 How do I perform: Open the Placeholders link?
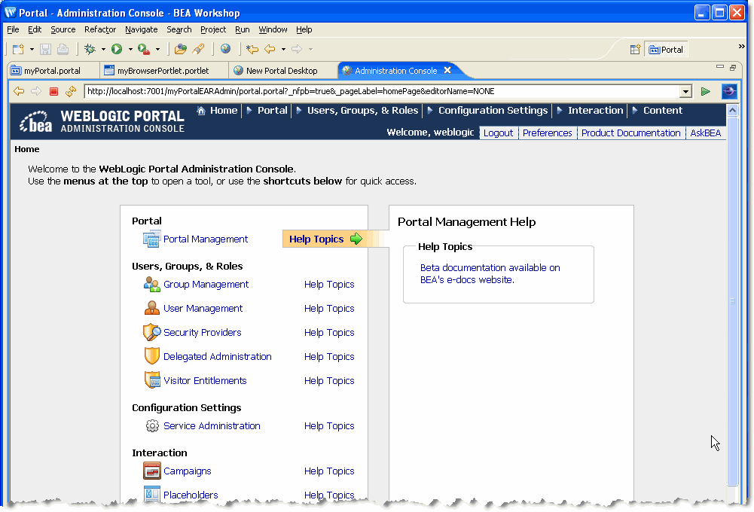point(191,495)
